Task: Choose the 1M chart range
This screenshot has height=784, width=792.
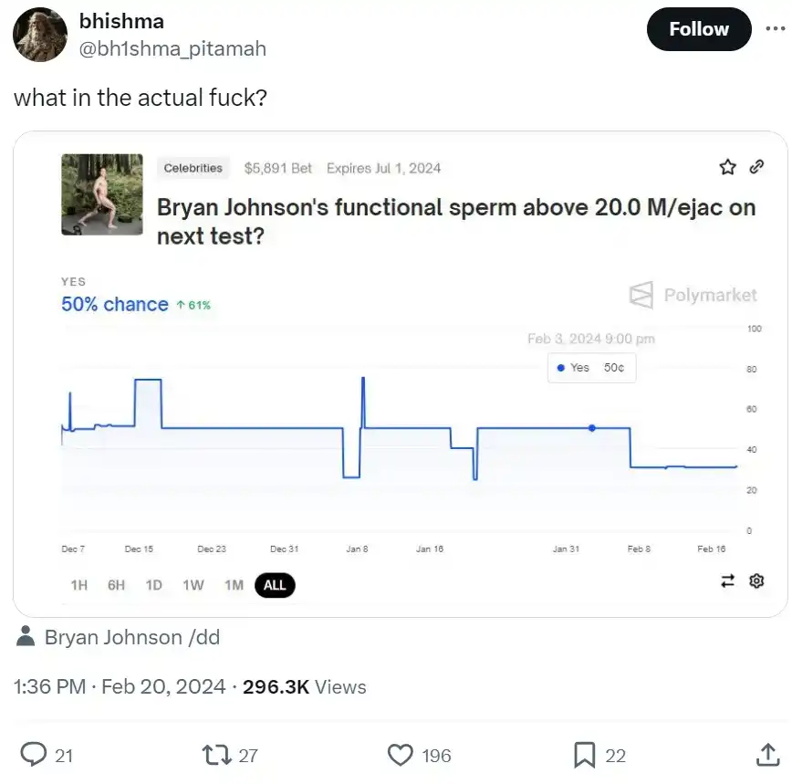Action: pos(234,585)
